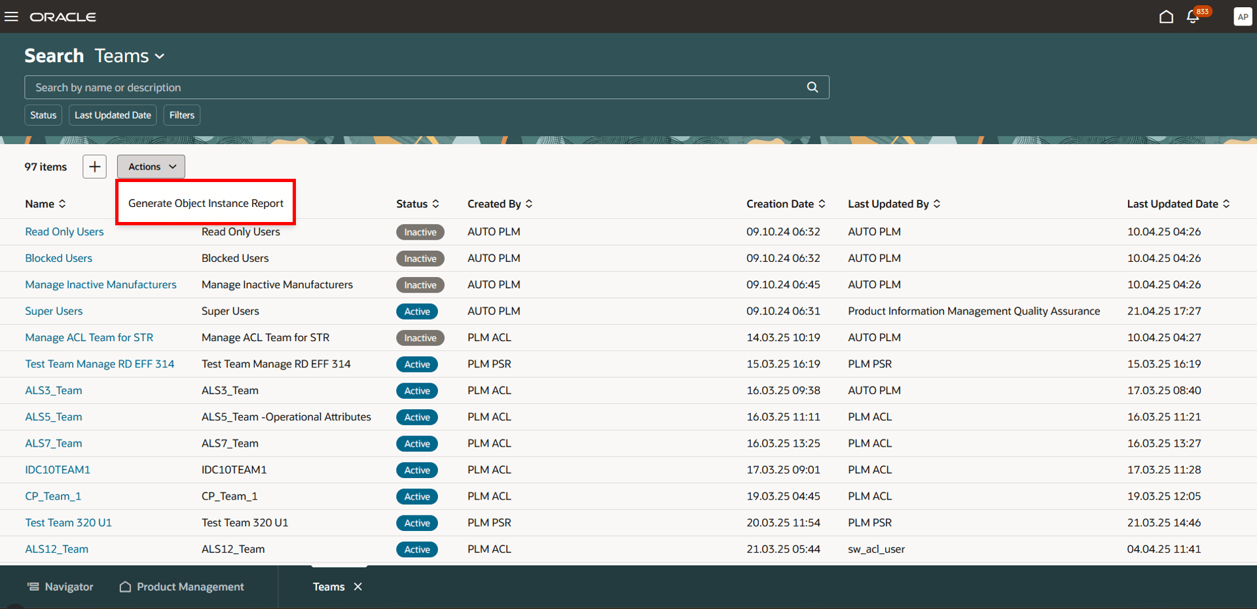Open the Super Users team link

(54, 310)
